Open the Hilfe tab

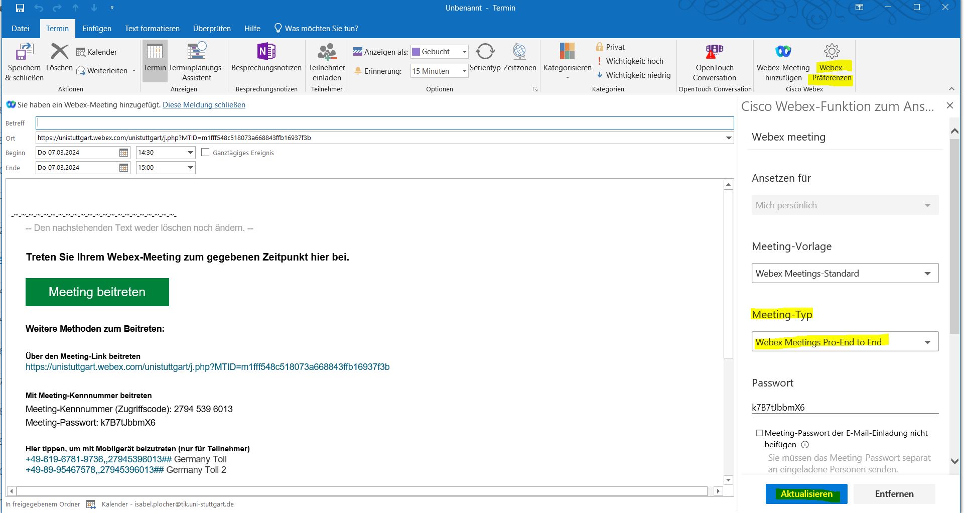click(x=252, y=29)
